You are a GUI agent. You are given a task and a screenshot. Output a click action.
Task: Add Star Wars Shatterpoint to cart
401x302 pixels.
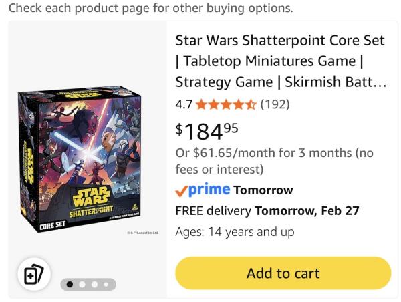[x=283, y=273]
